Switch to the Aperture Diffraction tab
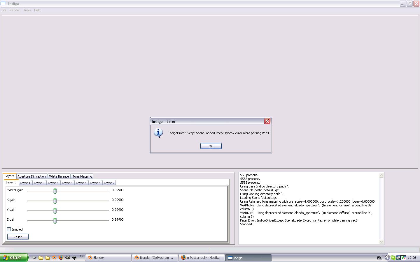 point(32,176)
